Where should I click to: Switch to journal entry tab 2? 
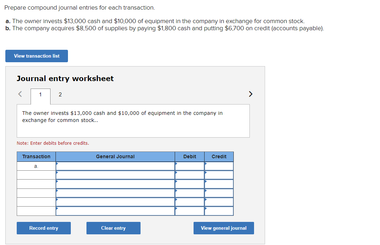tap(60, 95)
